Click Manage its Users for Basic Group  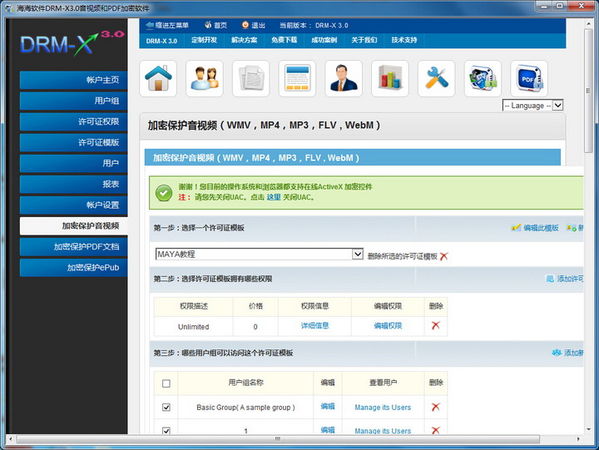(x=383, y=408)
